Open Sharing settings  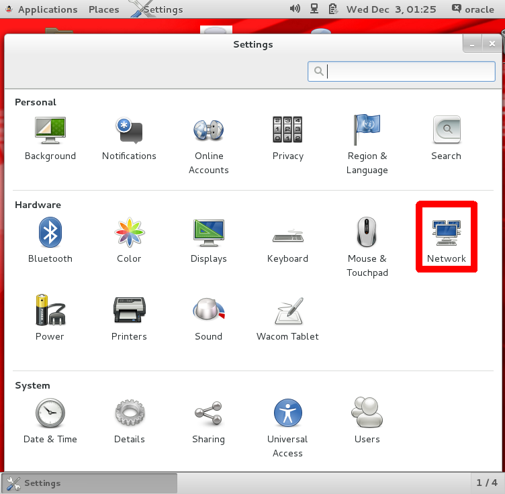click(209, 422)
